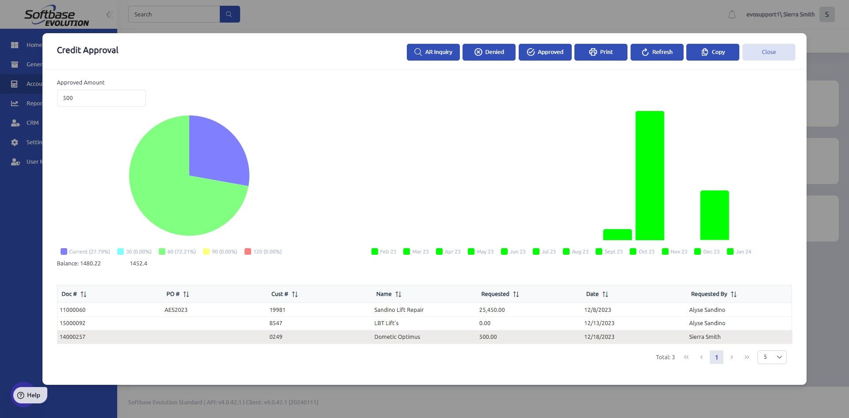Sort table by Date column
This screenshot has height=418, width=849.
605,294
